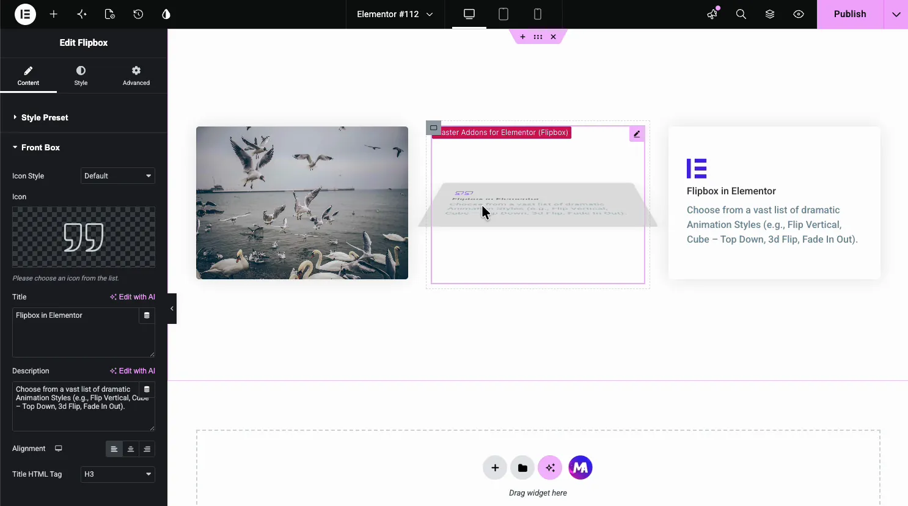908x506 pixels.
Task: Switch to the Content tab
Action: click(28, 76)
